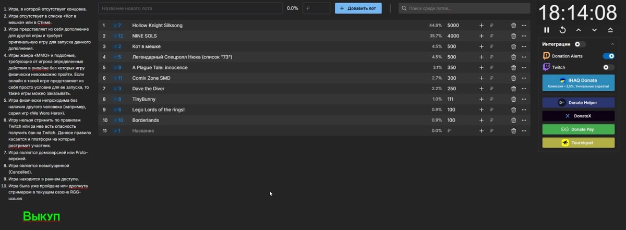Add amount to Кот в мешке lot

(481, 46)
